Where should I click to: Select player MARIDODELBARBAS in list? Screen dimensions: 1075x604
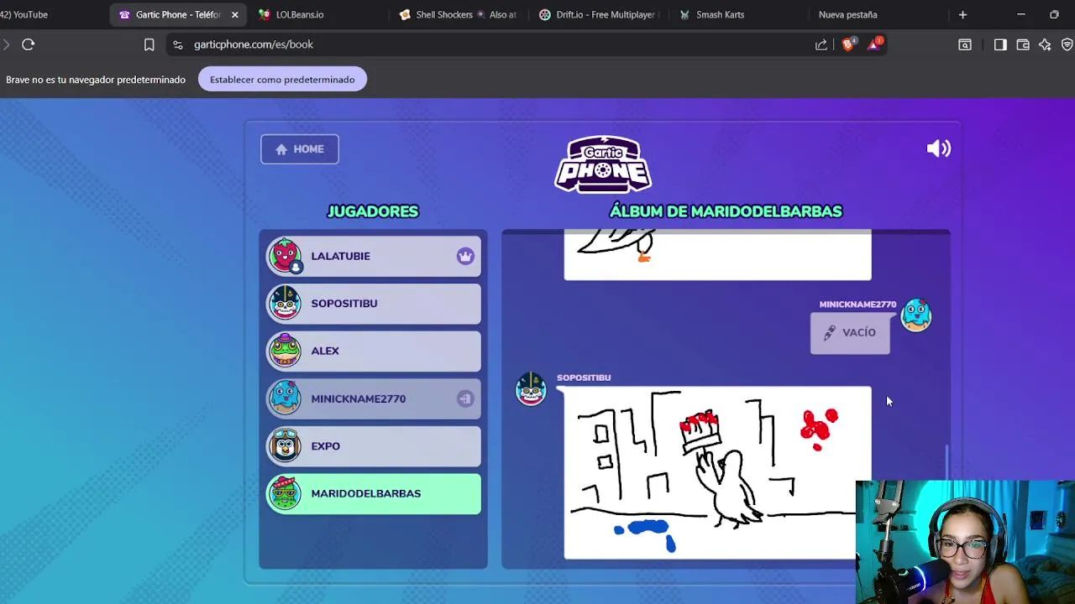coord(374,493)
